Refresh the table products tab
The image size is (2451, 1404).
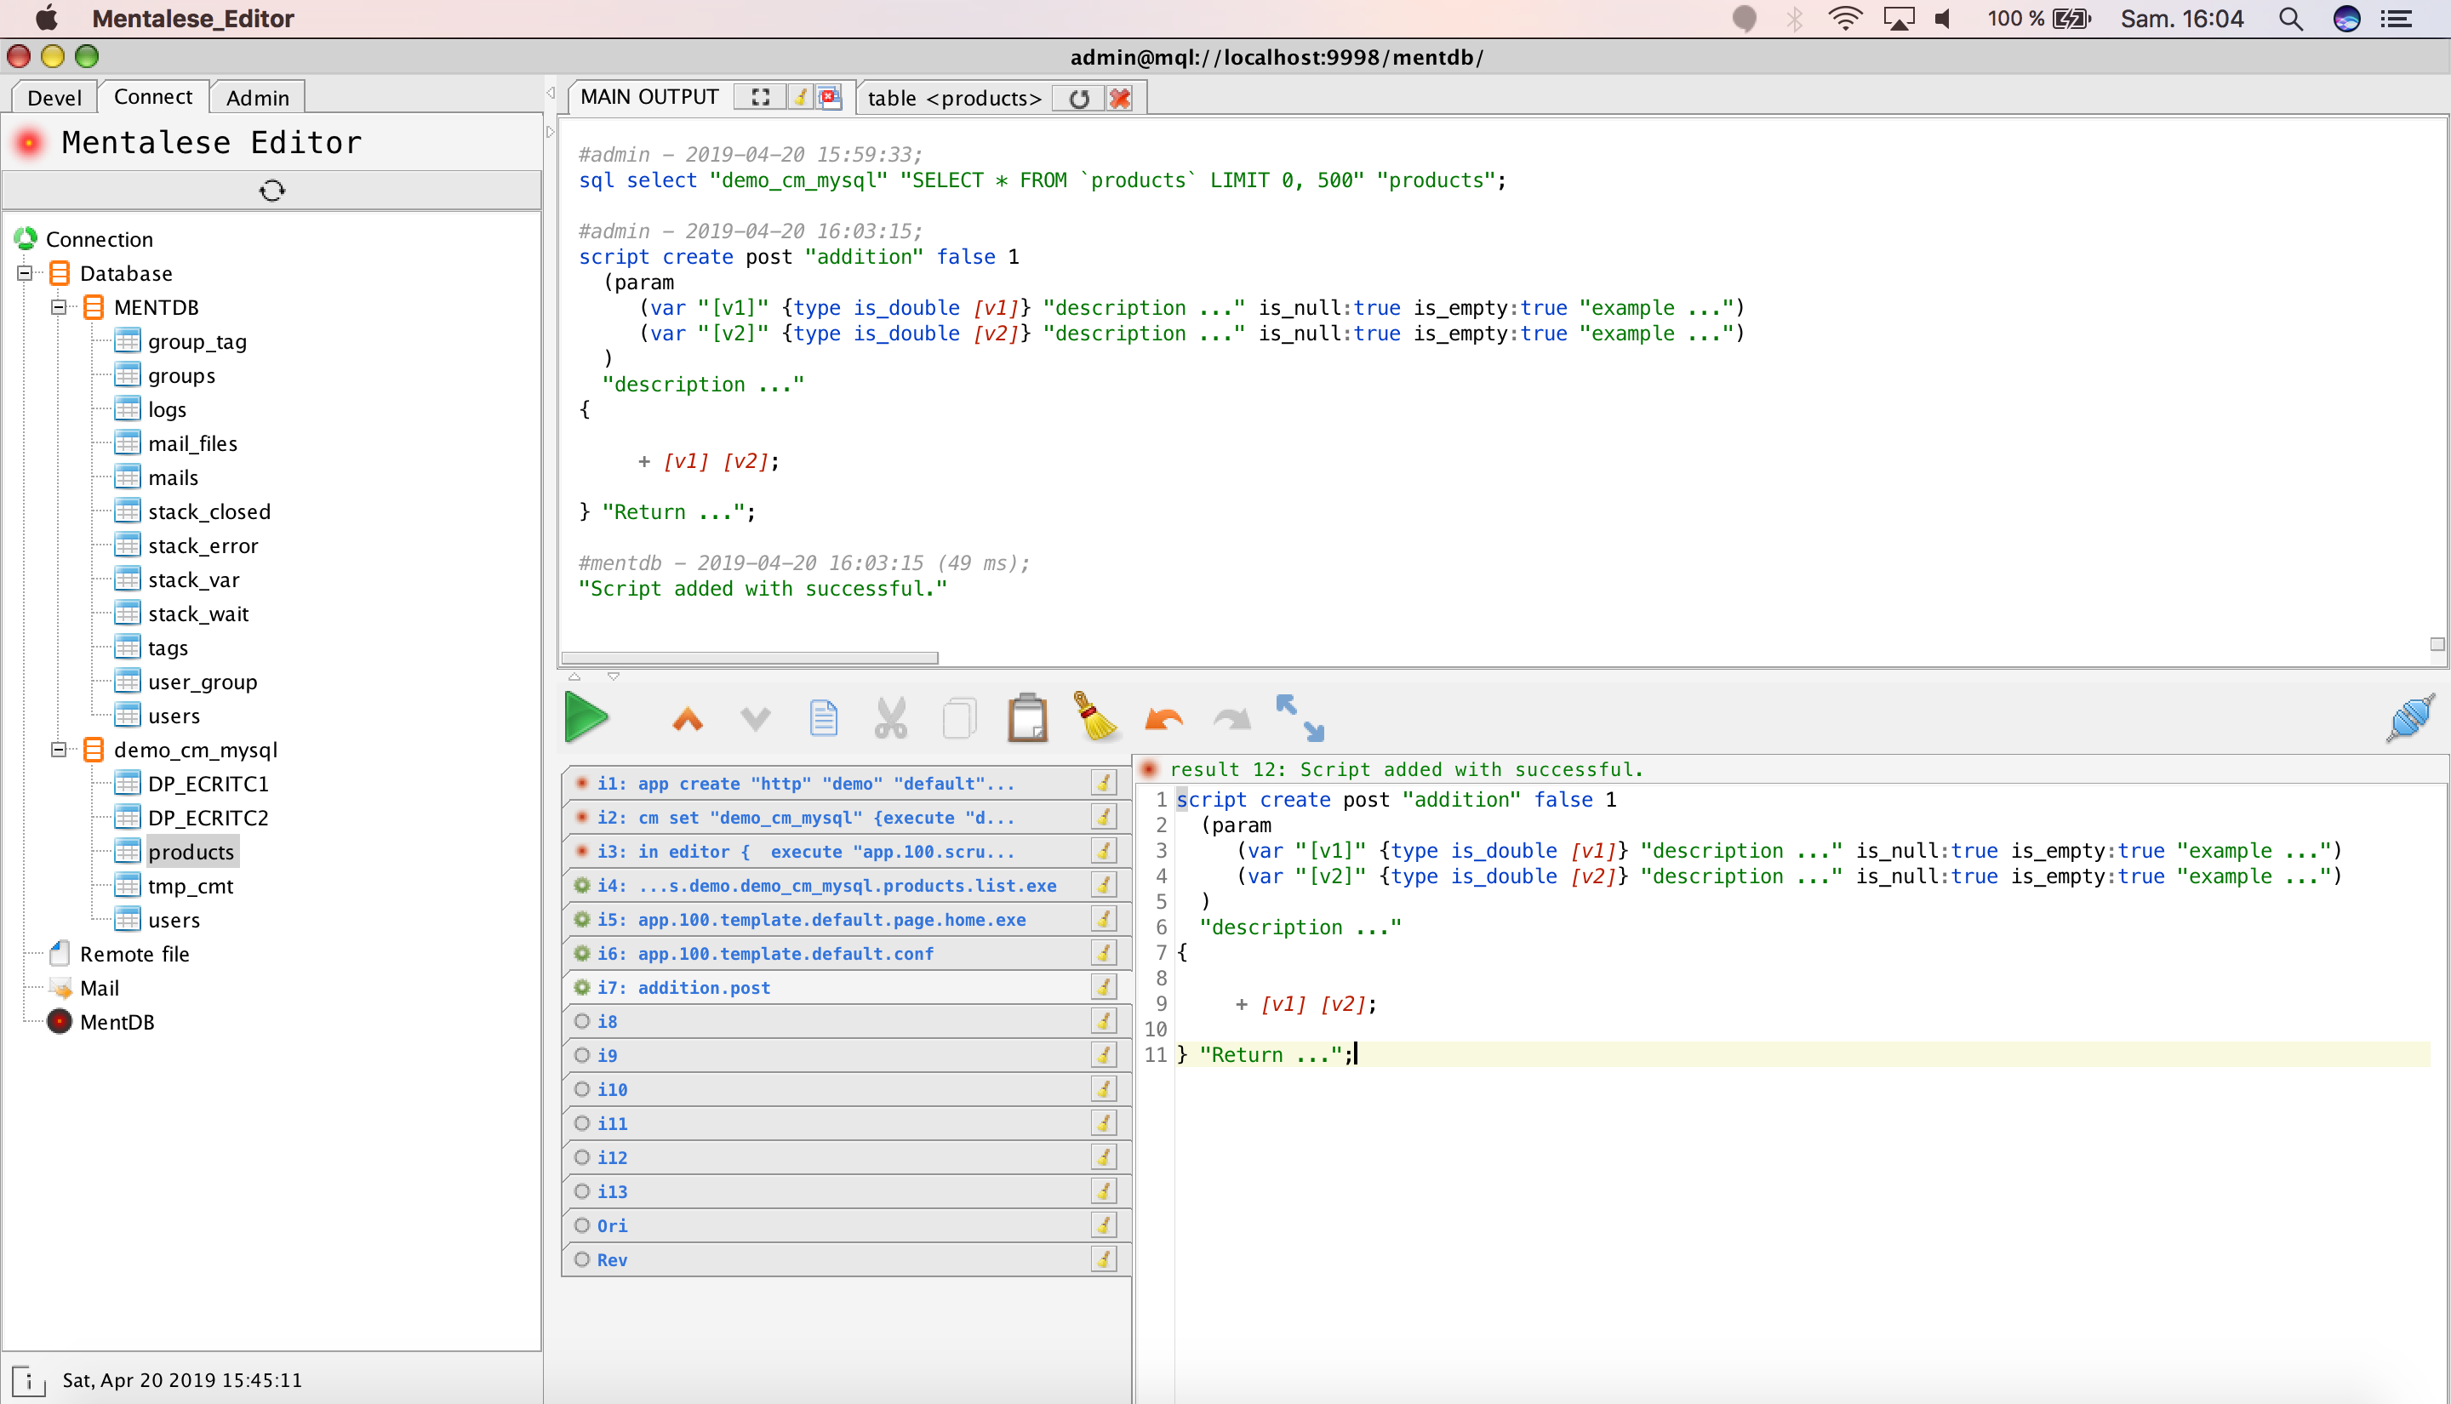point(1079,99)
